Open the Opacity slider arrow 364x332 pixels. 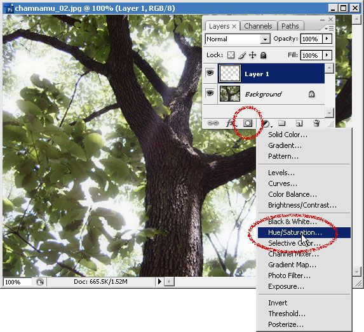pos(327,39)
